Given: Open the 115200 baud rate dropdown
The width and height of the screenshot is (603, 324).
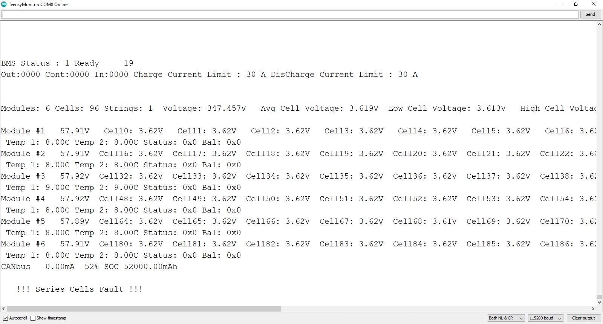Looking at the screenshot, I should coord(545,318).
